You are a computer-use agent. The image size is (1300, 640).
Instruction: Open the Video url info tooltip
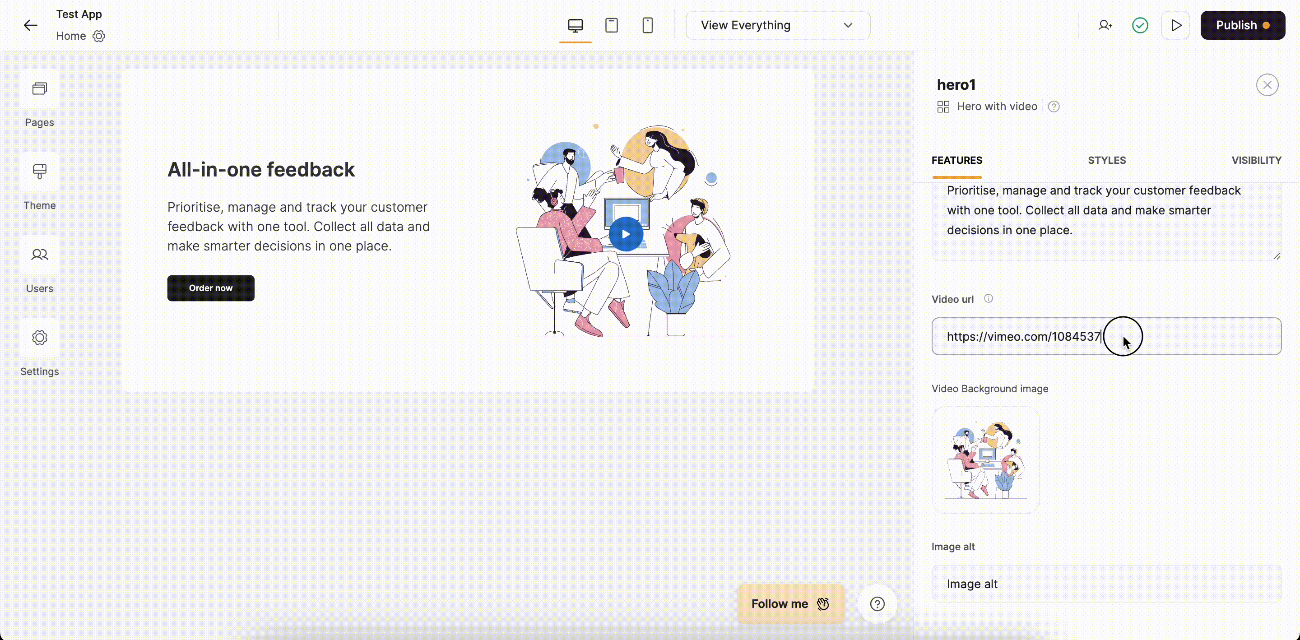click(989, 298)
